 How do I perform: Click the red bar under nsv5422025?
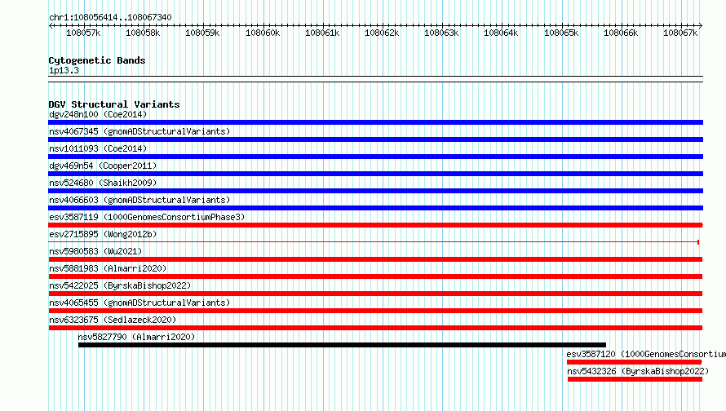(x=375, y=294)
